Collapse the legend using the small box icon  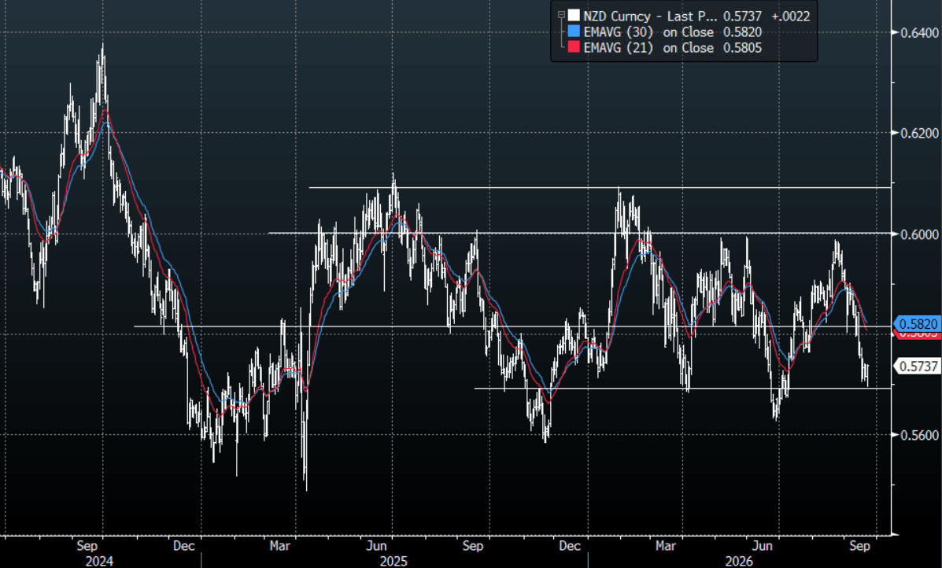coord(561,15)
